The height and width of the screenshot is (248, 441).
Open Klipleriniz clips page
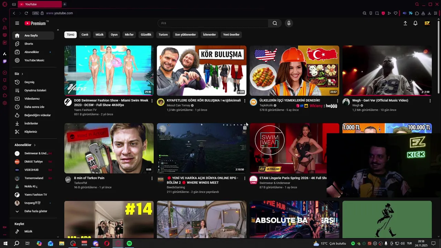33,132
